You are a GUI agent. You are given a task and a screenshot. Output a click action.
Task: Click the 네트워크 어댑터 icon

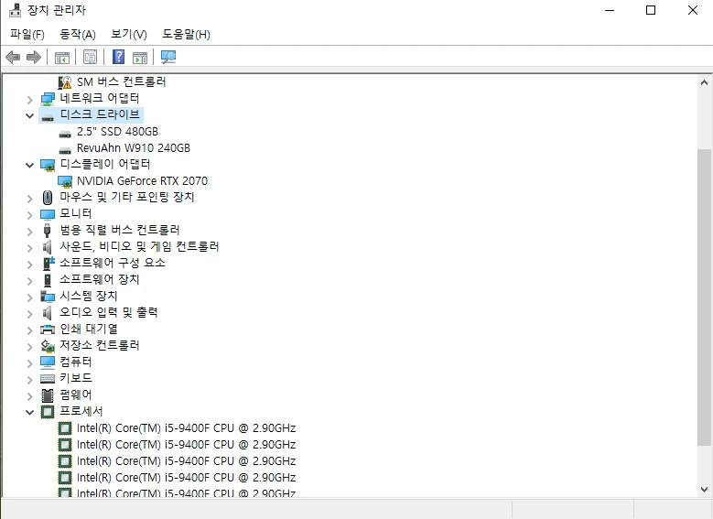[x=48, y=99]
